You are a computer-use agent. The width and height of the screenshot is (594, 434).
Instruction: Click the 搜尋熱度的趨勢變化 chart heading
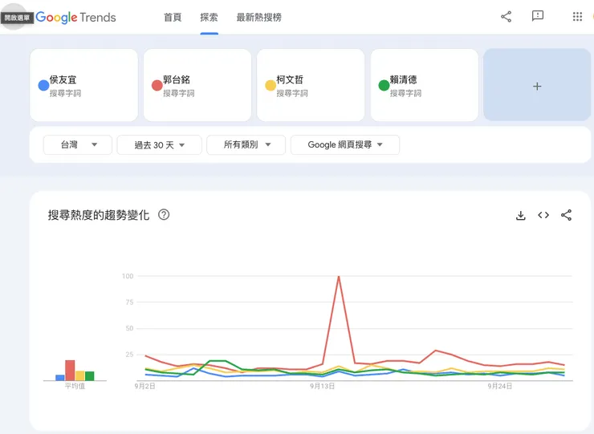tap(99, 215)
